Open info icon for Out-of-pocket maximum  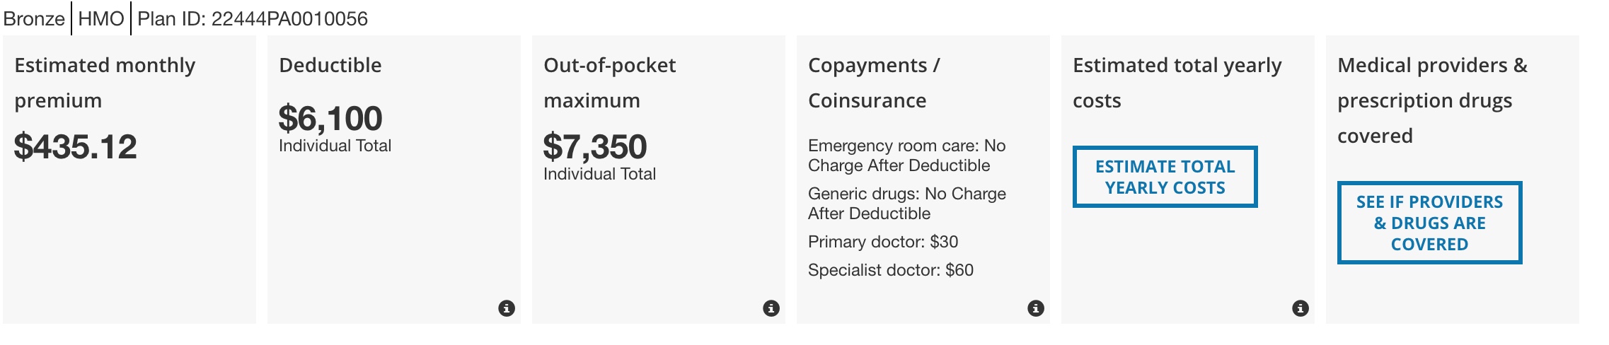(x=771, y=308)
